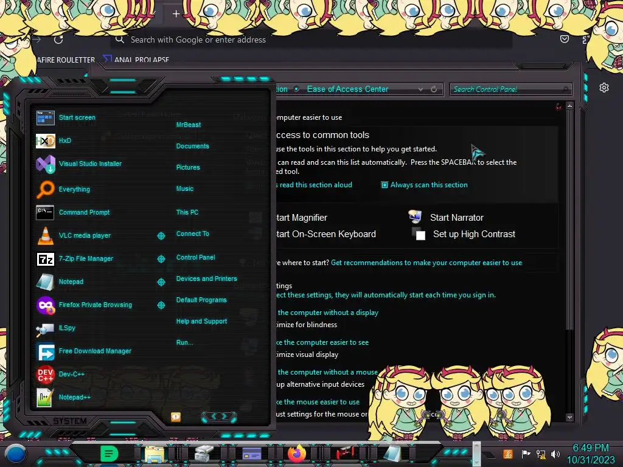Click Start Magnifier option
Screen dimensions: 623x467
click(302, 218)
